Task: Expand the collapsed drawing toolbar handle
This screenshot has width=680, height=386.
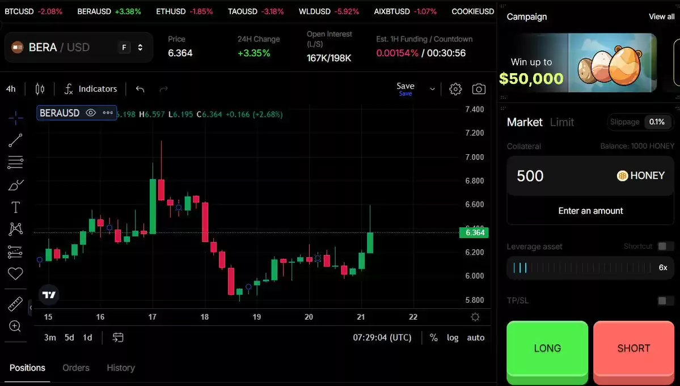Action: (x=31, y=308)
